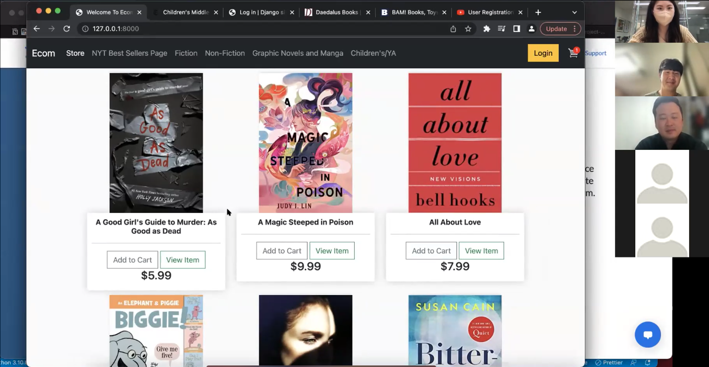709x367 pixels.
Task: Browse Graphic Novels and Manga
Action: (x=298, y=53)
